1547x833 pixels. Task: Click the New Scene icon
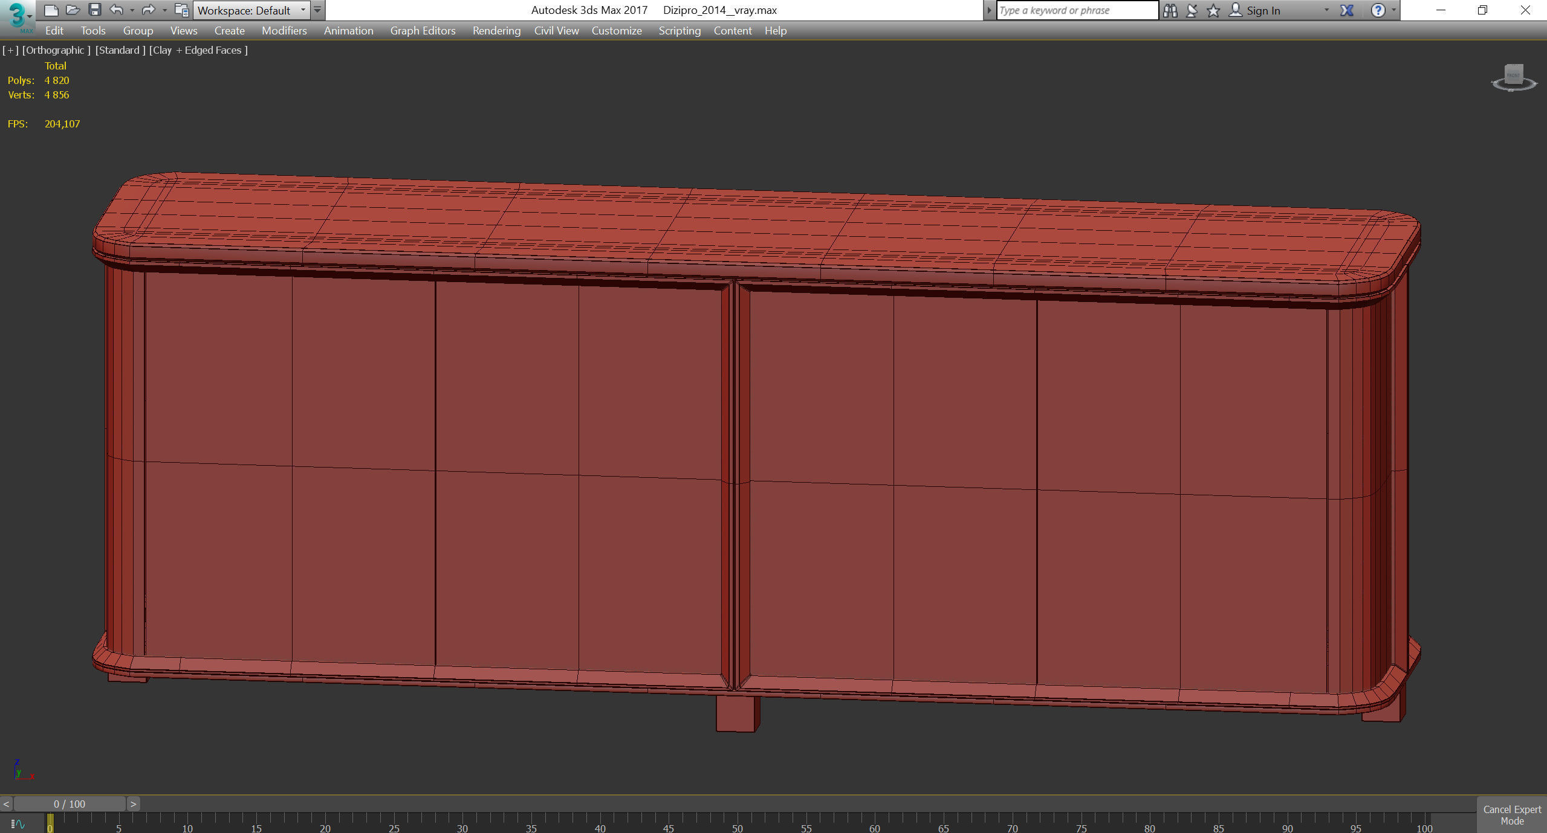pyautogui.click(x=51, y=10)
